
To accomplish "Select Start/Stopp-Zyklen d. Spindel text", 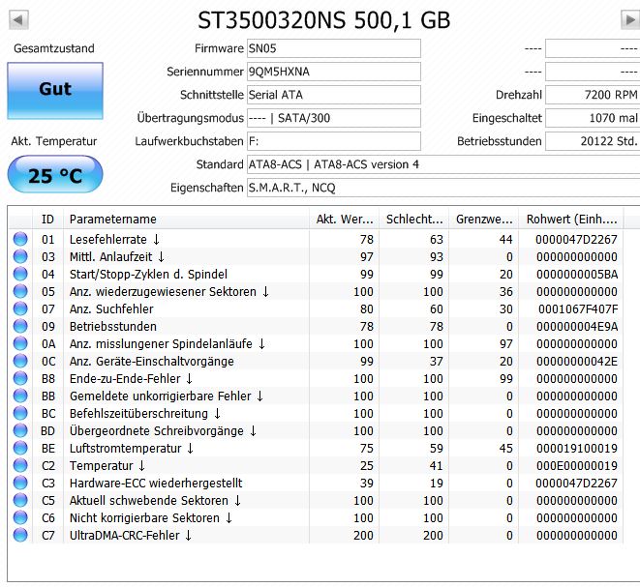I will [x=148, y=275].
